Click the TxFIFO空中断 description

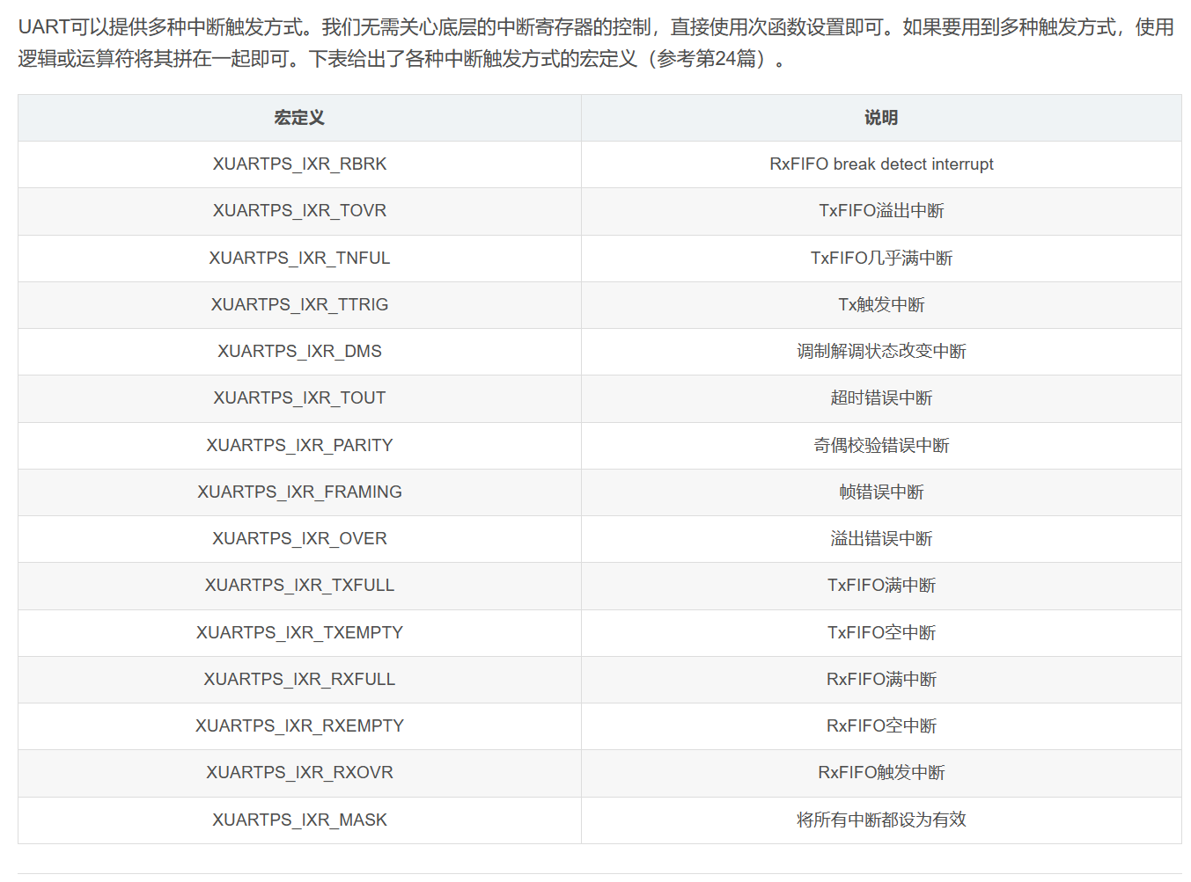tap(881, 633)
